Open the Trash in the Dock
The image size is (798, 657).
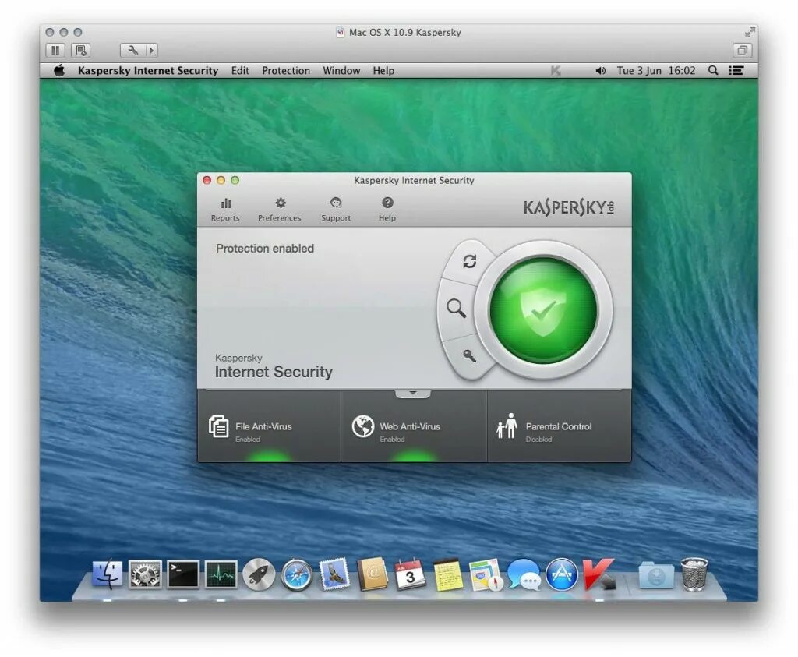click(x=694, y=574)
